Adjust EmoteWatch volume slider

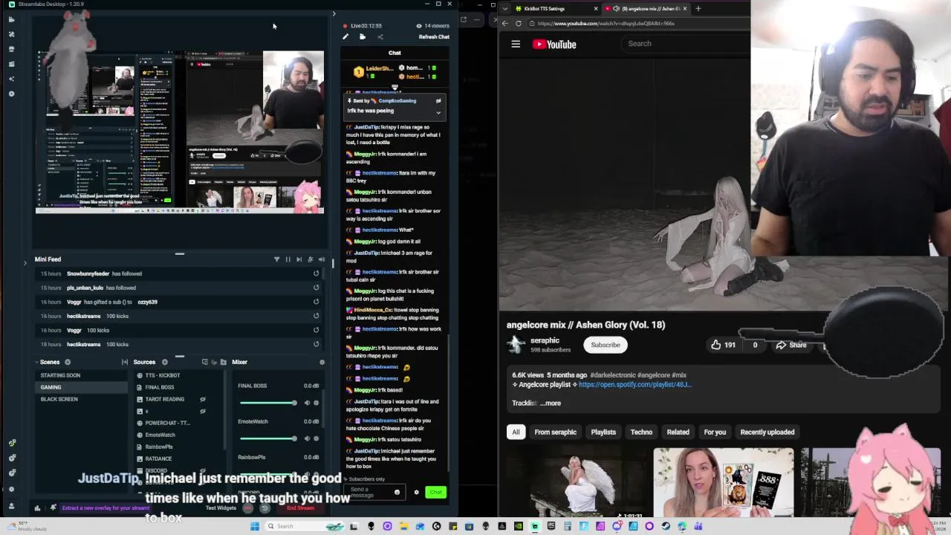point(268,438)
